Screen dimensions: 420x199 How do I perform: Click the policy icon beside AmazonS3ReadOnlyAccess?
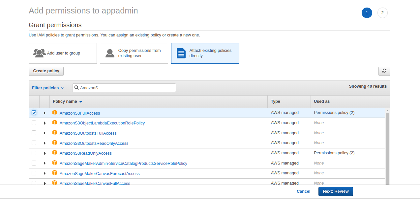coord(55,153)
